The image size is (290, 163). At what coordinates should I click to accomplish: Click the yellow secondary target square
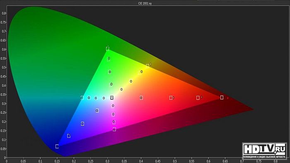tap(147, 66)
